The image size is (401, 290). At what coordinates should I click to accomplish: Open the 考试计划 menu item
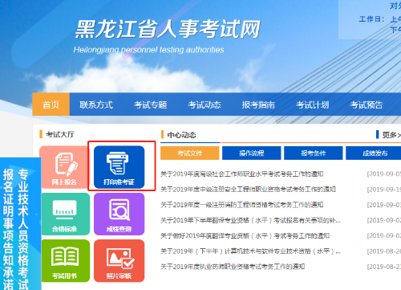(313, 104)
